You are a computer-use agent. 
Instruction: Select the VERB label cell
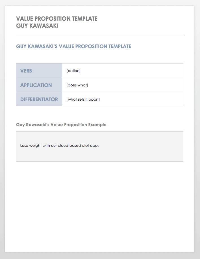click(x=39, y=71)
